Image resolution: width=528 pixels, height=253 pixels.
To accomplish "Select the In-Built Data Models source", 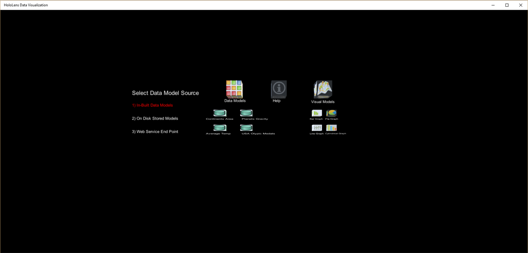I will point(152,105).
